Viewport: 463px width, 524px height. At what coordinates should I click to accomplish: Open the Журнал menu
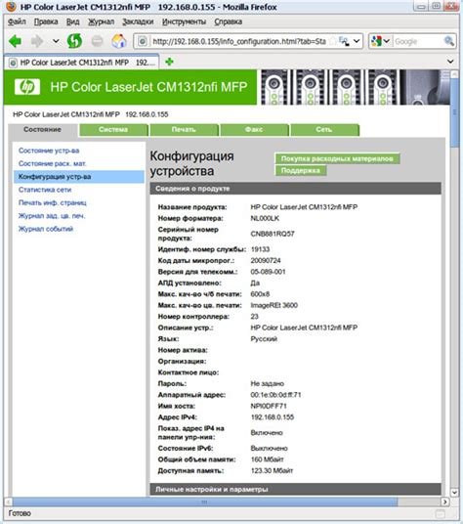(x=101, y=22)
